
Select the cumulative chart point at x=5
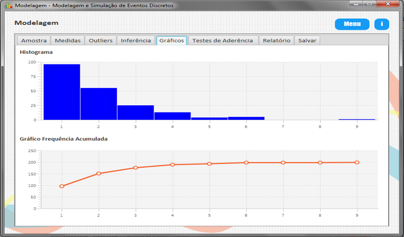(x=209, y=163)
